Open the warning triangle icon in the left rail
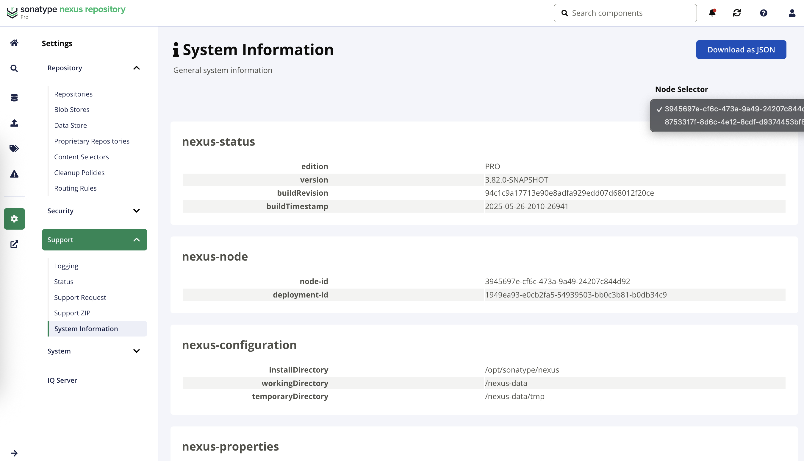Viewport: 804px width, 461px height. coord(14,174)
